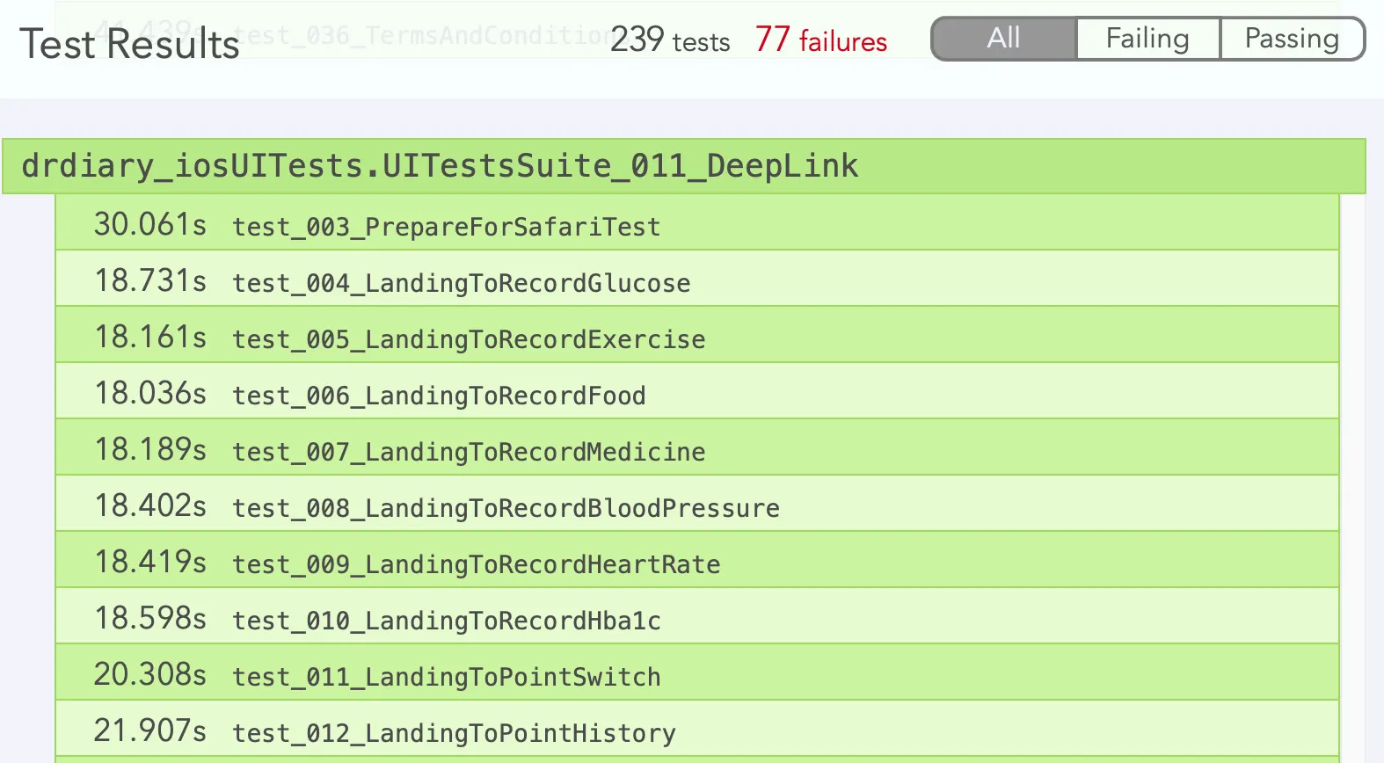Collapse the UITestsSuite_011_DeepLink suite header

tap(440, 166)
